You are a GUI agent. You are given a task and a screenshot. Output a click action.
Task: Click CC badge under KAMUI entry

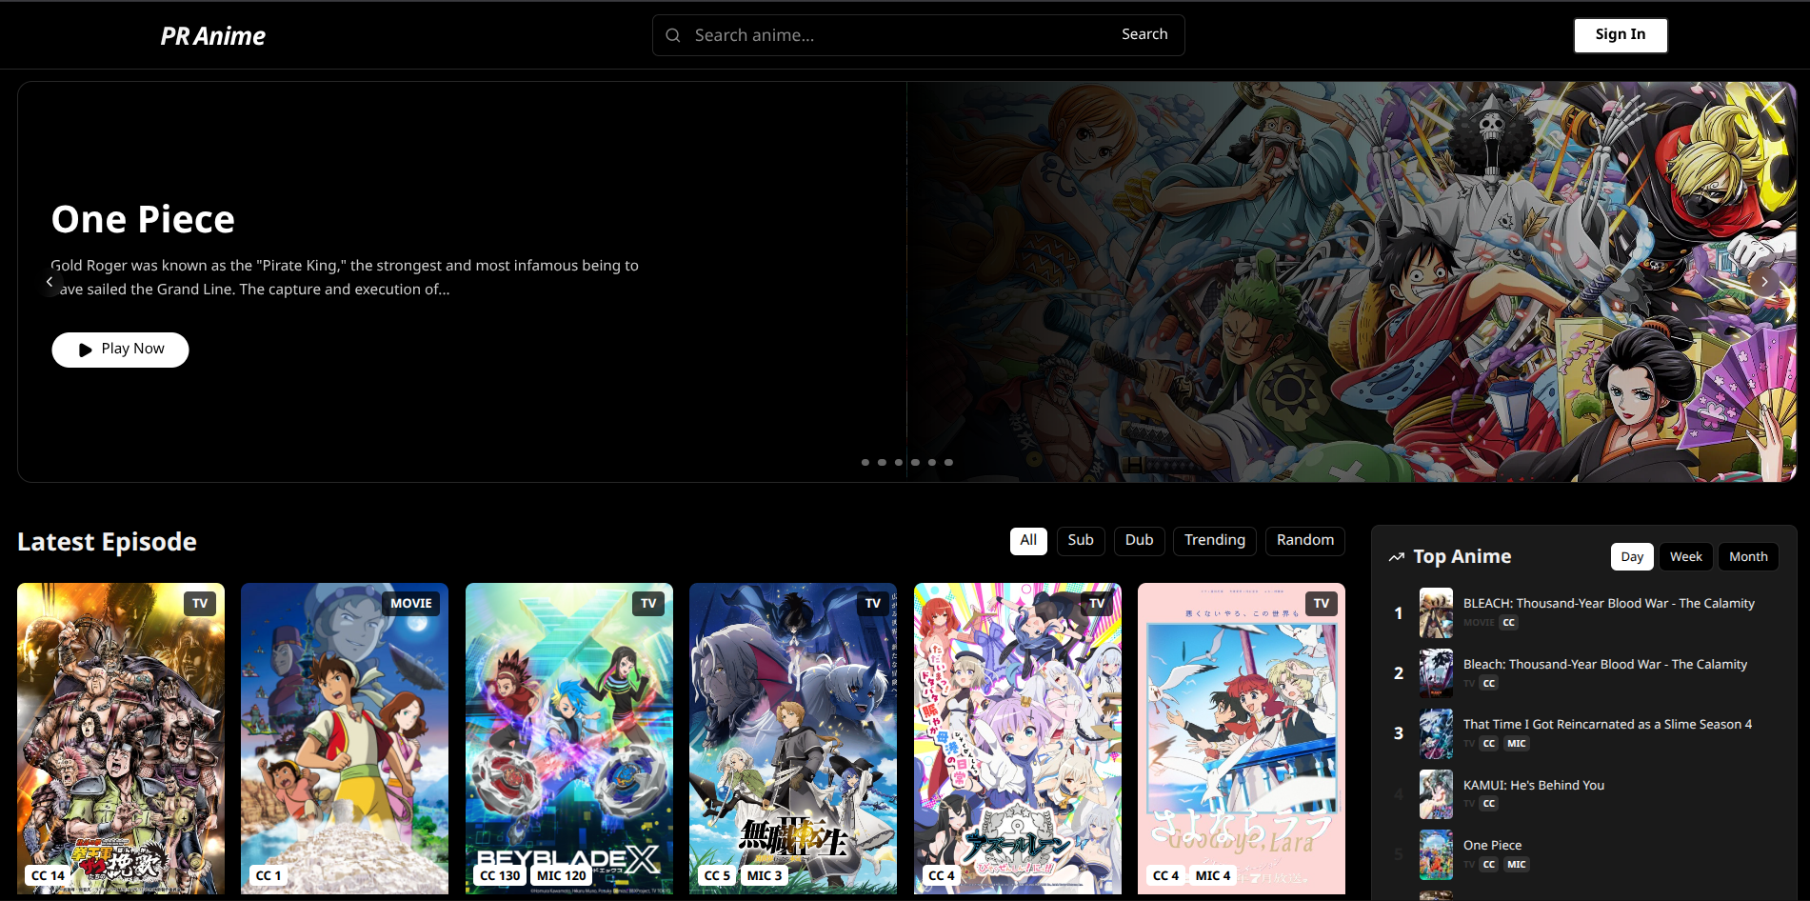pos(1489,804)
